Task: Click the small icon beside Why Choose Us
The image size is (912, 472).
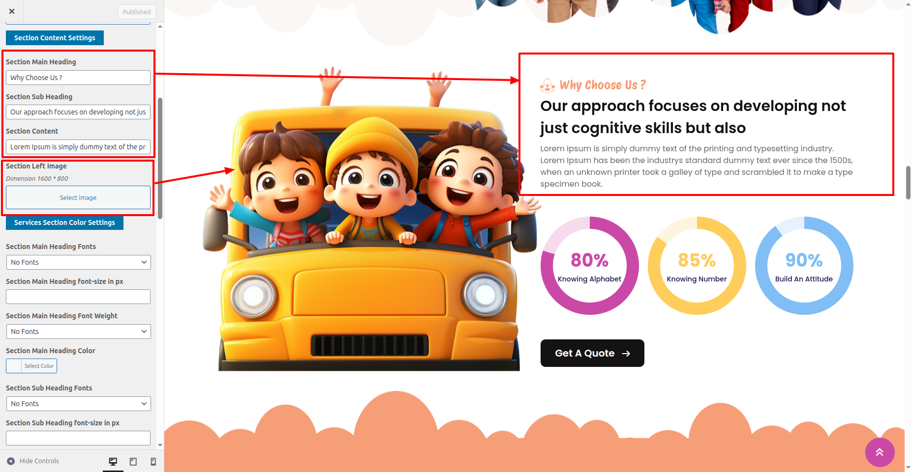Action: 547,85
